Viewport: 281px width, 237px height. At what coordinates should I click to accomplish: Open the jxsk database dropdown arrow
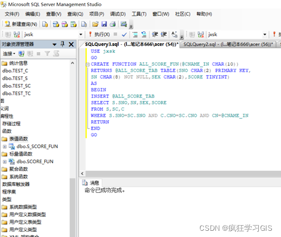tap(81, 35)
